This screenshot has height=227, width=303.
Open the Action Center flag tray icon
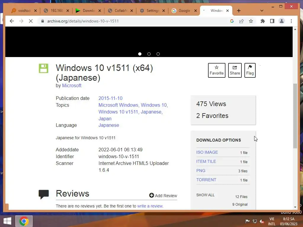(x=247, y=221)
